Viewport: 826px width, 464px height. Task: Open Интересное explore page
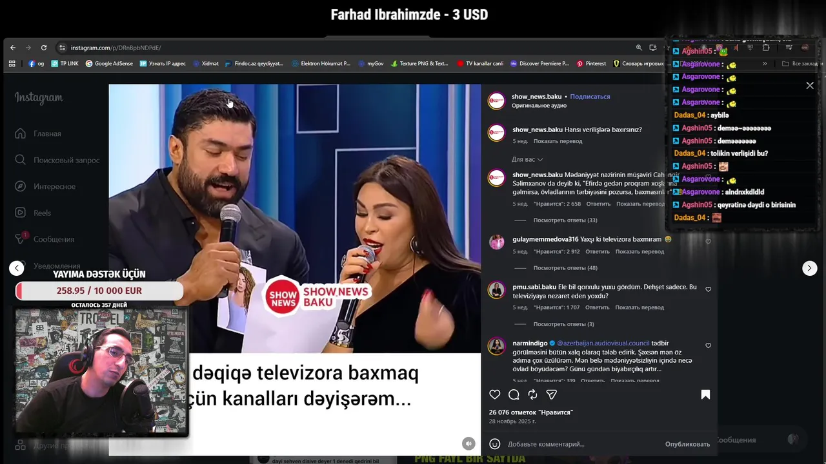click(x=45, y=186)
